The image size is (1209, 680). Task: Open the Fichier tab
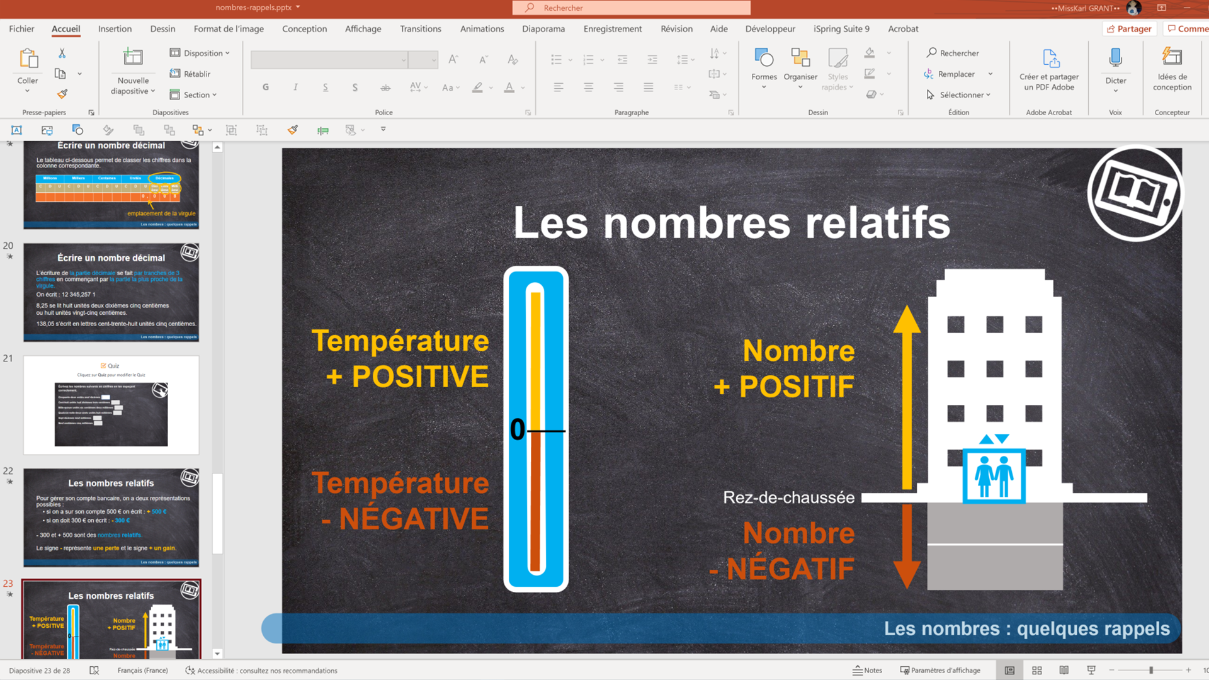[21, 29]
